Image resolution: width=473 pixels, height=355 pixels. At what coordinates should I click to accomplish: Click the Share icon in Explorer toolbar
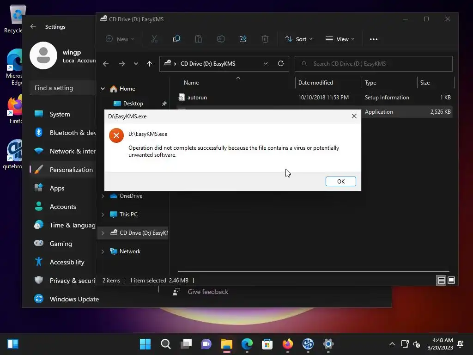pos(243,39)
